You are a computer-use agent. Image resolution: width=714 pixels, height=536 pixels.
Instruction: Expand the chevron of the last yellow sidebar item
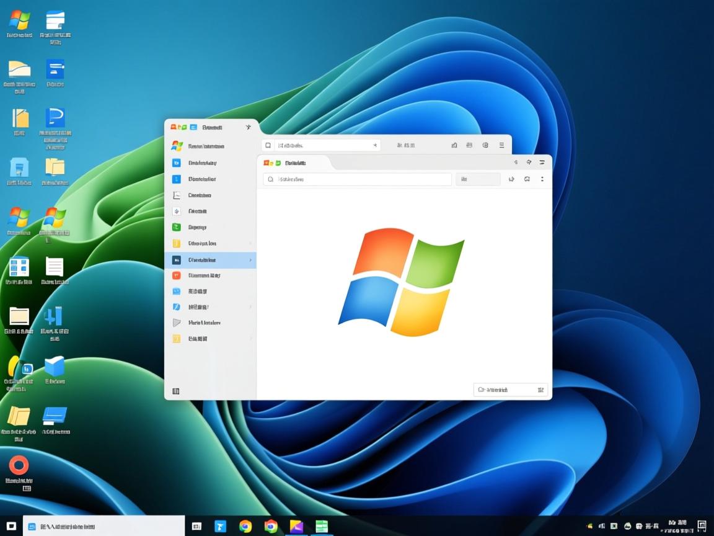250,339
